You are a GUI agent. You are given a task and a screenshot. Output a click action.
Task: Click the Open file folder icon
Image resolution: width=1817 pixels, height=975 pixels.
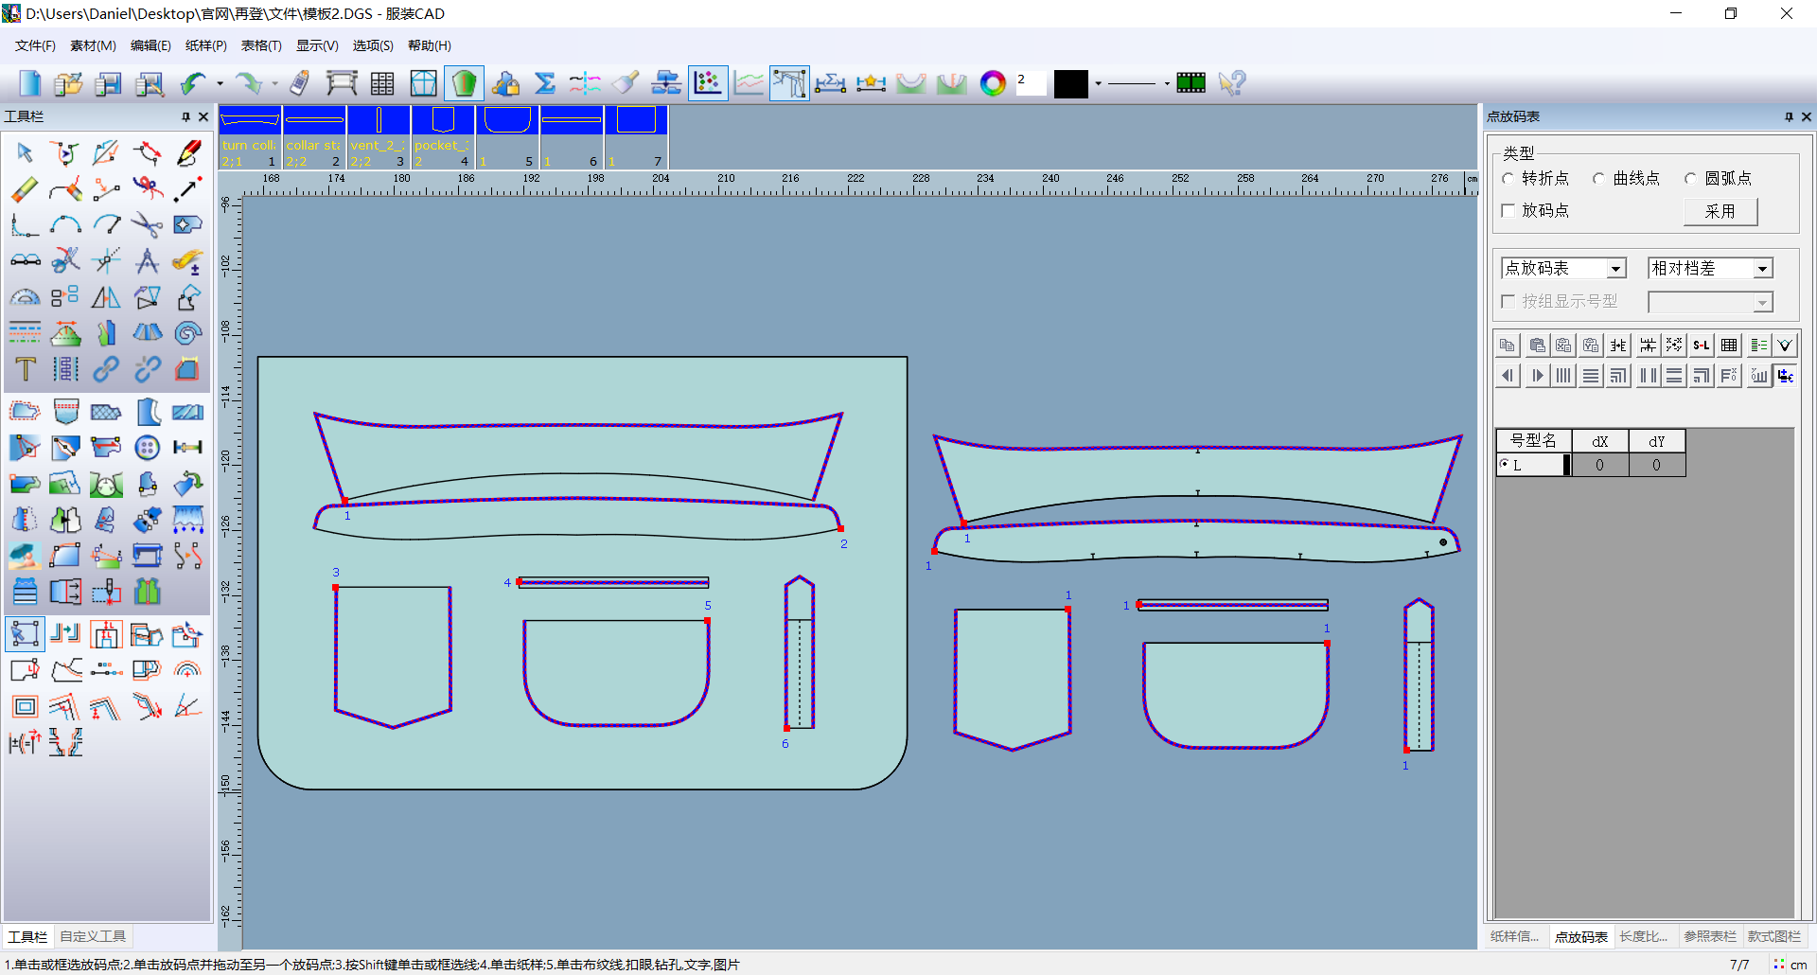coord(68,83)
